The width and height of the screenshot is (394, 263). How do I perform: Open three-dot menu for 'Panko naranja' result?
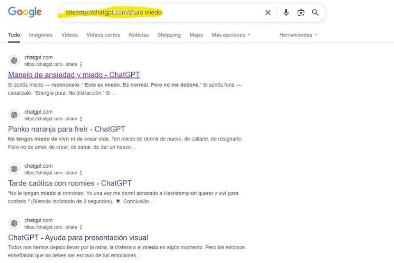pyautogui.click(x=81, y=119)
